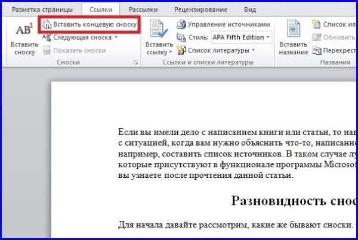The image size is (358, 240).
Task: Click the Insert Footnote AB icon
Action: (24, 29)
